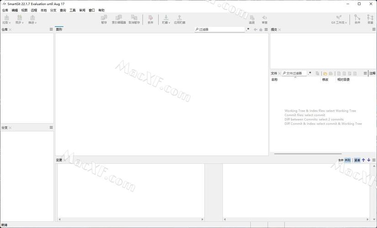Image resolution: width=377 pixels, height=228 pixels.
Task: Open the 窗口 menu
Action: (92, 10)
